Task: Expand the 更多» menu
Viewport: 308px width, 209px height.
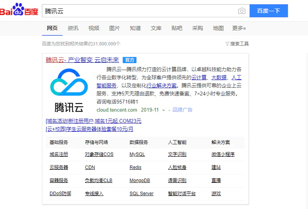Action: click(x=239, y=28)
